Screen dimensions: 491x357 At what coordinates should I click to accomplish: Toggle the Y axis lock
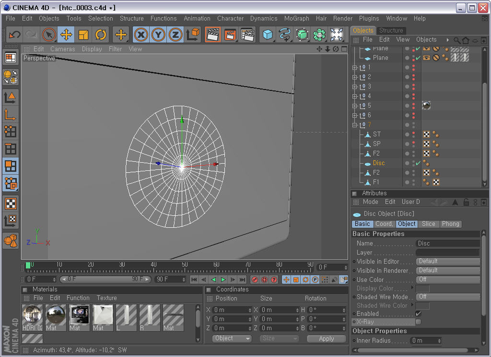pos(158,34)
